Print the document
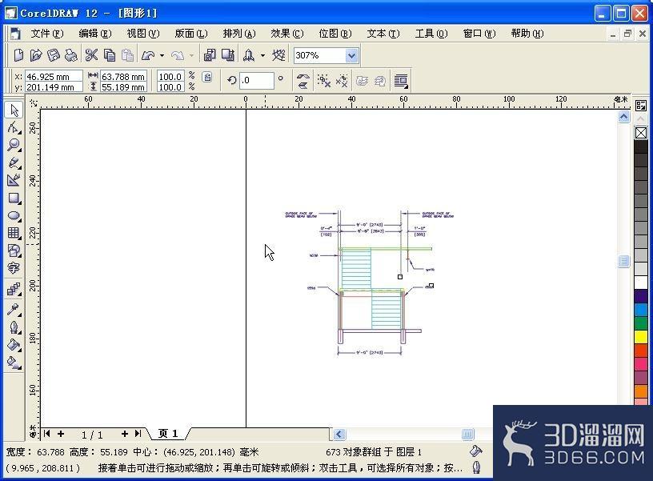Image resolution: width=653 pixels, height=481 pixels. [x=71, y=55]
